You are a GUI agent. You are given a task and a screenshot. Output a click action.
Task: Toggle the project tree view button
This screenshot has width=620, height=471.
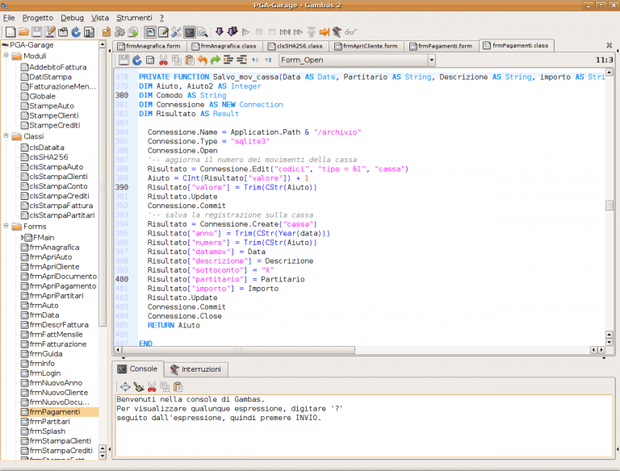click(150, 32)
